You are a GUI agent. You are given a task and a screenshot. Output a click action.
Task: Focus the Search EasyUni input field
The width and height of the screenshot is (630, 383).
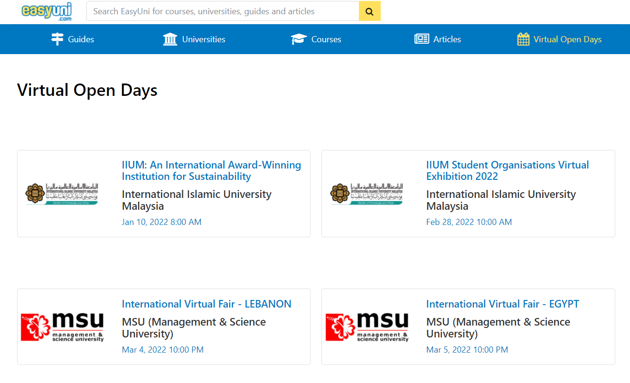tap(222, 11)
